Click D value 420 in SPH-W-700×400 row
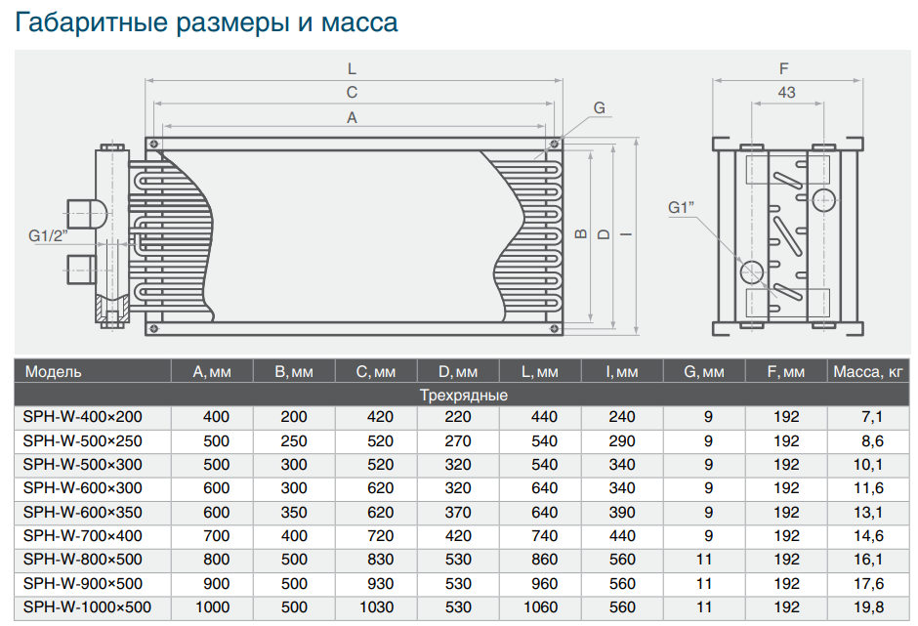The height and width of the screenshot is (626, 918). coord(458,536)
